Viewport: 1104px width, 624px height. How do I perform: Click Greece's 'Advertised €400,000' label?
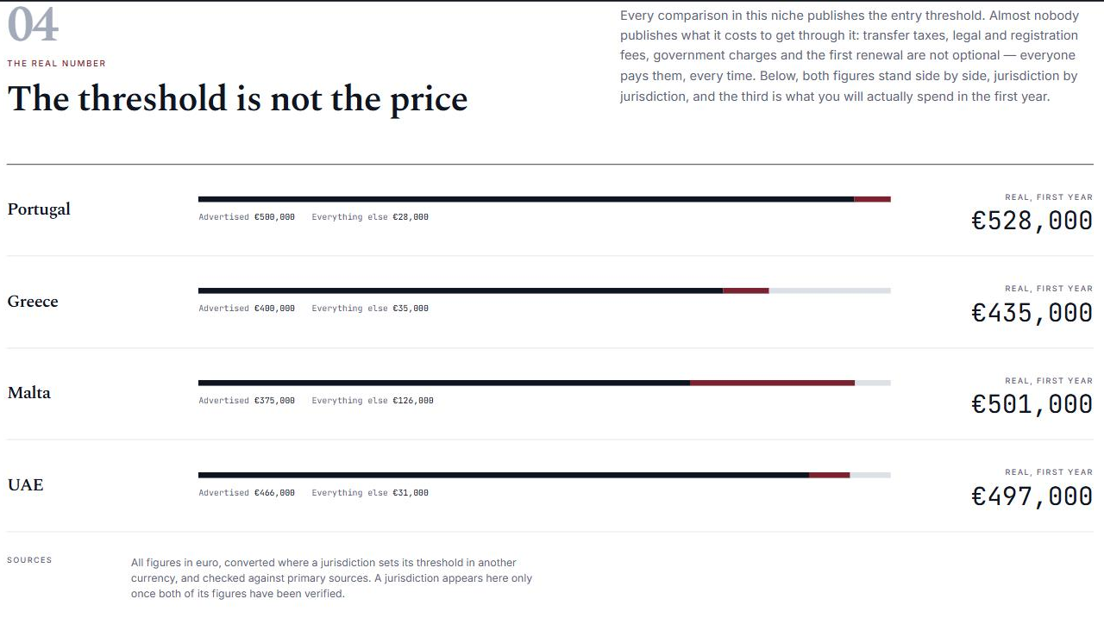coord(247,309)
